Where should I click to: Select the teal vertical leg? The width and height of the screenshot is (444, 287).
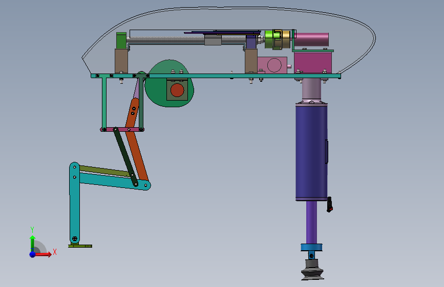(74, 203)
